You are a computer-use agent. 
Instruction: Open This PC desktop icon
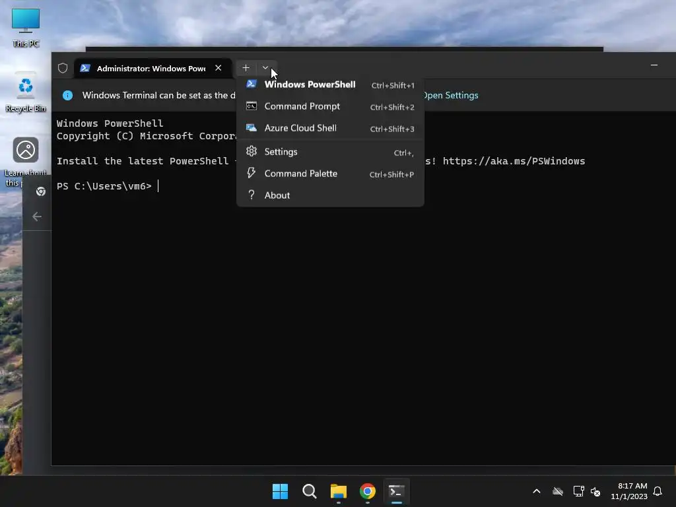(26, 28)
